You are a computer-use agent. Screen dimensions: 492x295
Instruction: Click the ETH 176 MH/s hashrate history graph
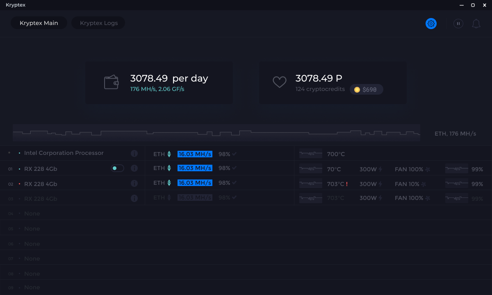pyautogui.click(x=216, y=133)
